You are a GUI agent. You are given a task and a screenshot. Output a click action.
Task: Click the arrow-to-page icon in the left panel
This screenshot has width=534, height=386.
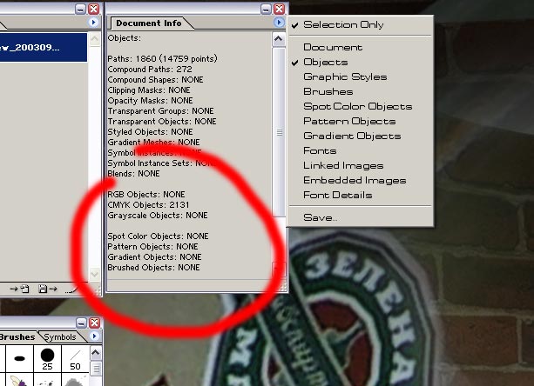pos(20,289)
